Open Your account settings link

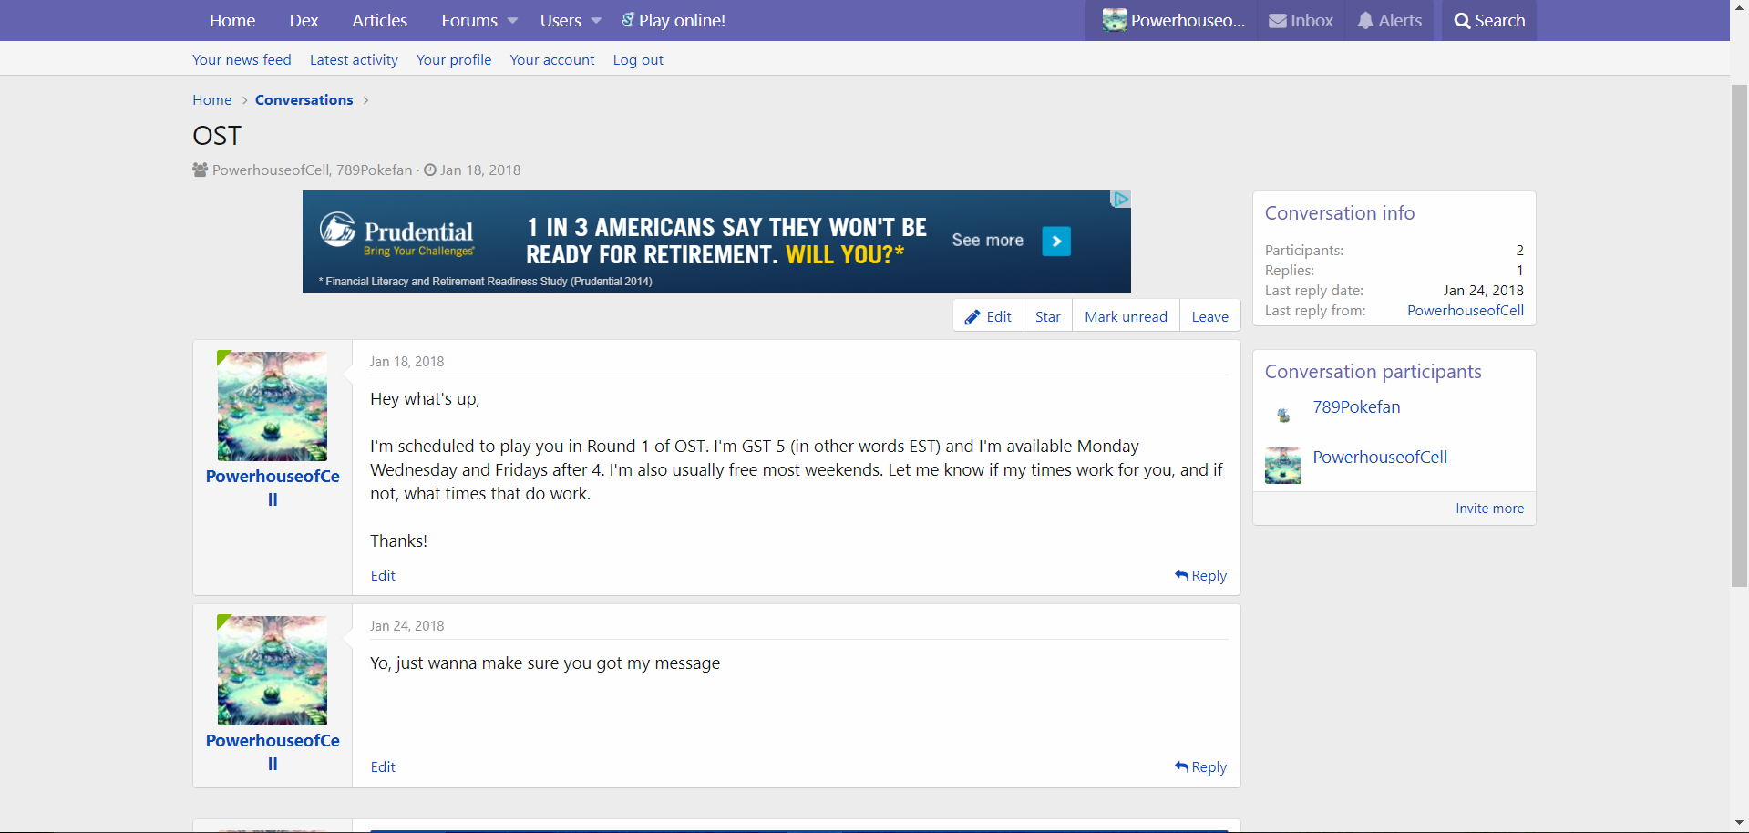(x=552, y=60)
